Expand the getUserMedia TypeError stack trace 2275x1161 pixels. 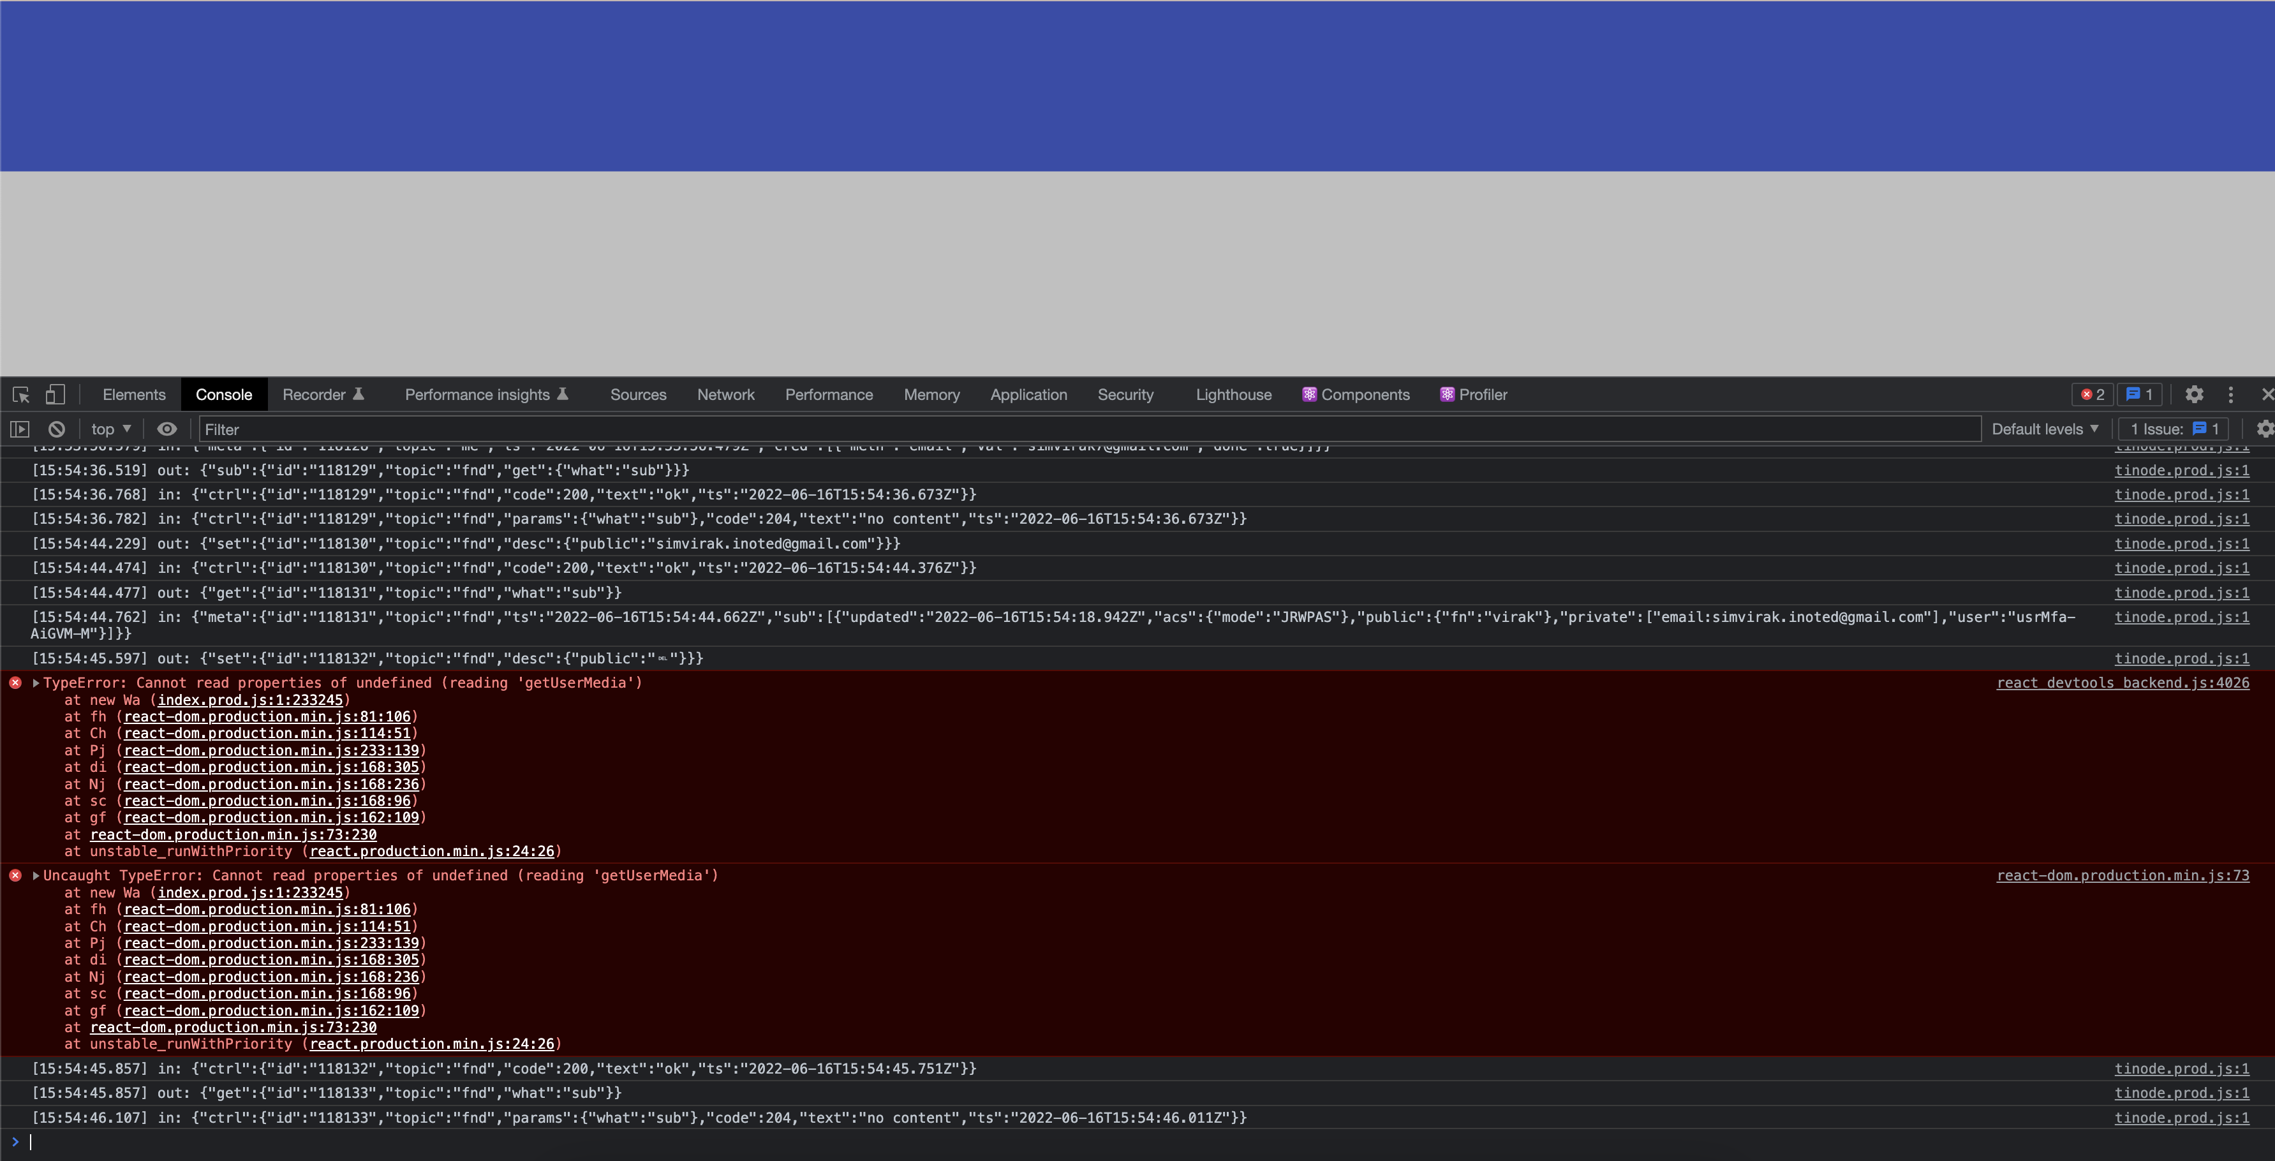pyautogui.click(x=35, y=683)
